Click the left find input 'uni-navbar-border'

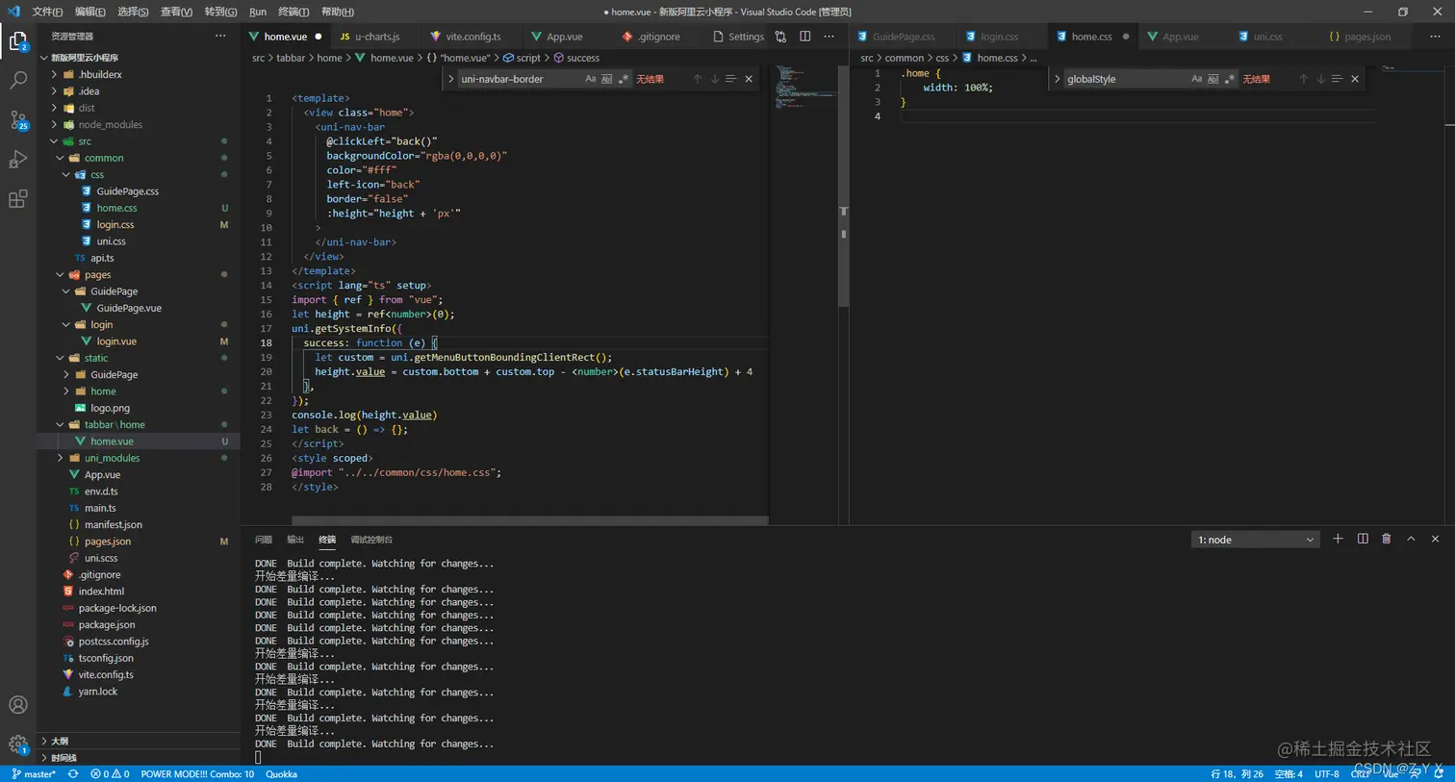[x=520, y=79]
